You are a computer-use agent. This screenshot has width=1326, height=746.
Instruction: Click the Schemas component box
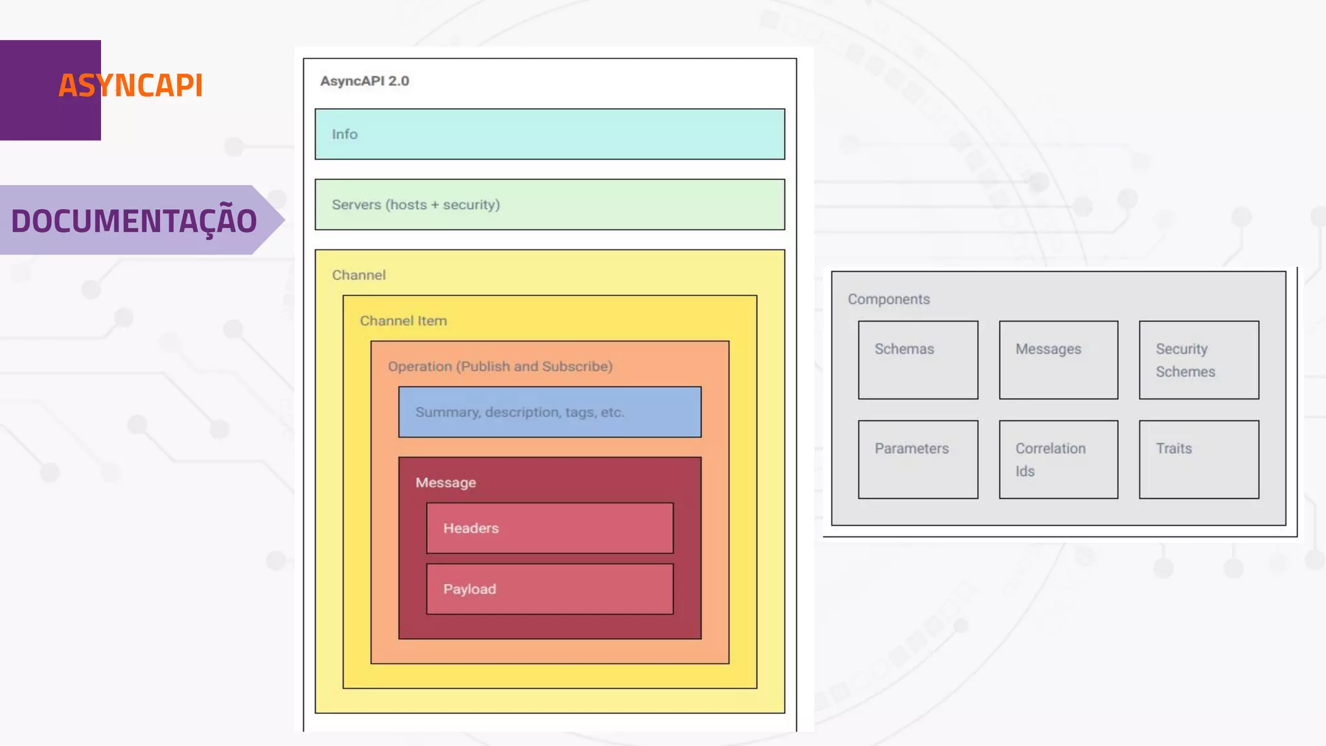[x=917, y=360]
